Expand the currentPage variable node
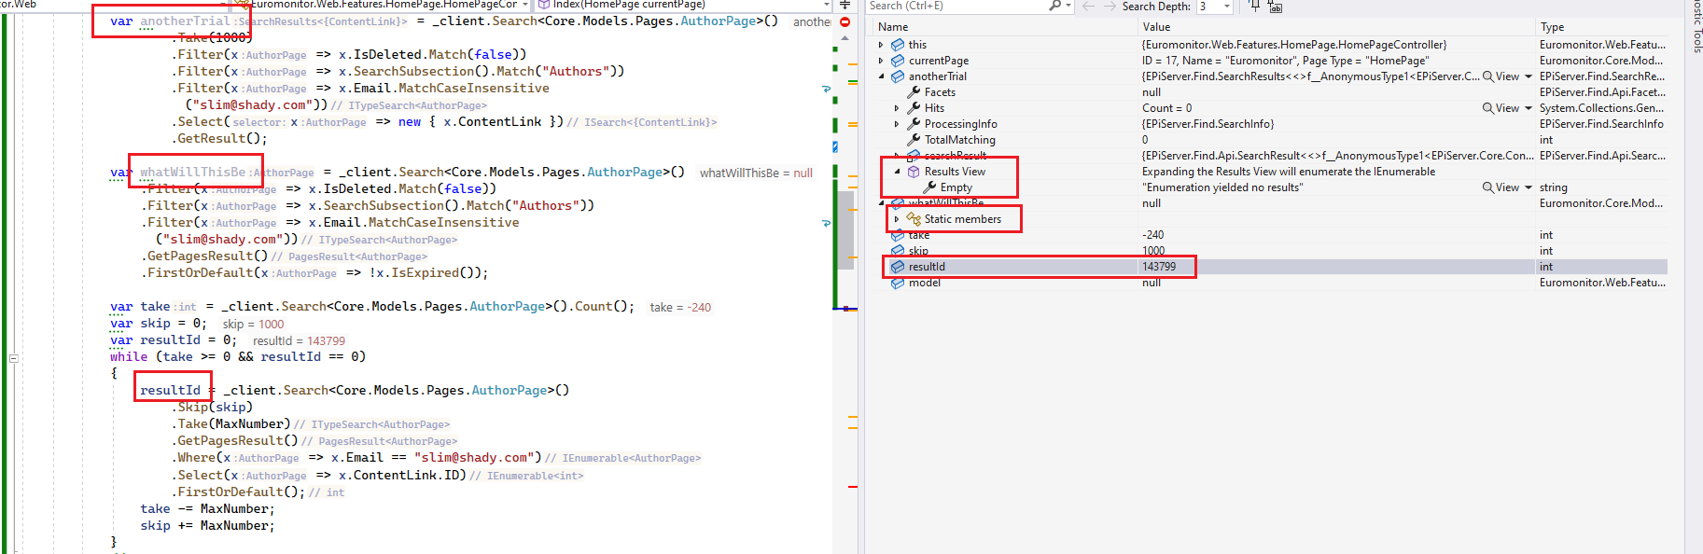This screenshot has width=1703, height=554. (881, 61)
